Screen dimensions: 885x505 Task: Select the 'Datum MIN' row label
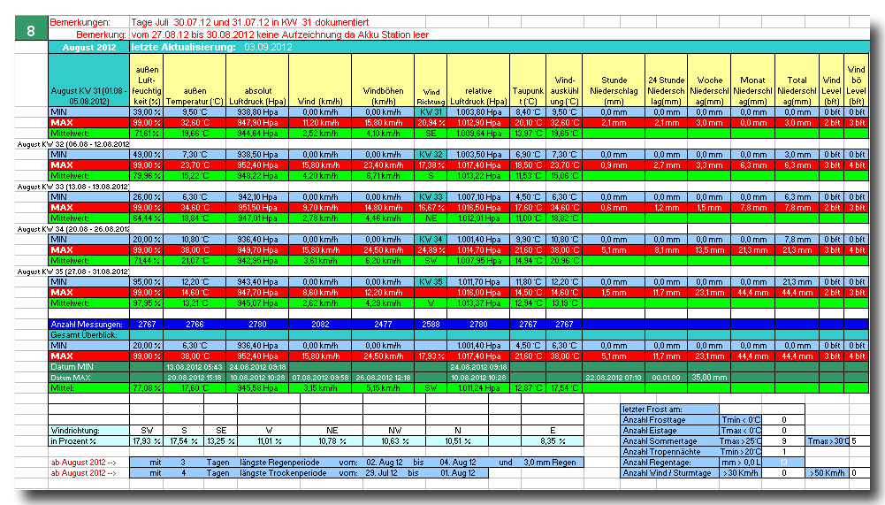pos(89,367)
